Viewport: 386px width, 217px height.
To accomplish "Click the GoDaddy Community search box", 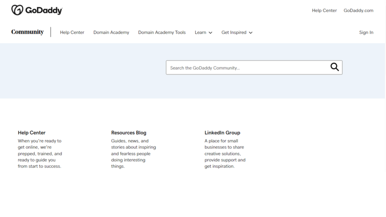I will click(x=241, y=68).
